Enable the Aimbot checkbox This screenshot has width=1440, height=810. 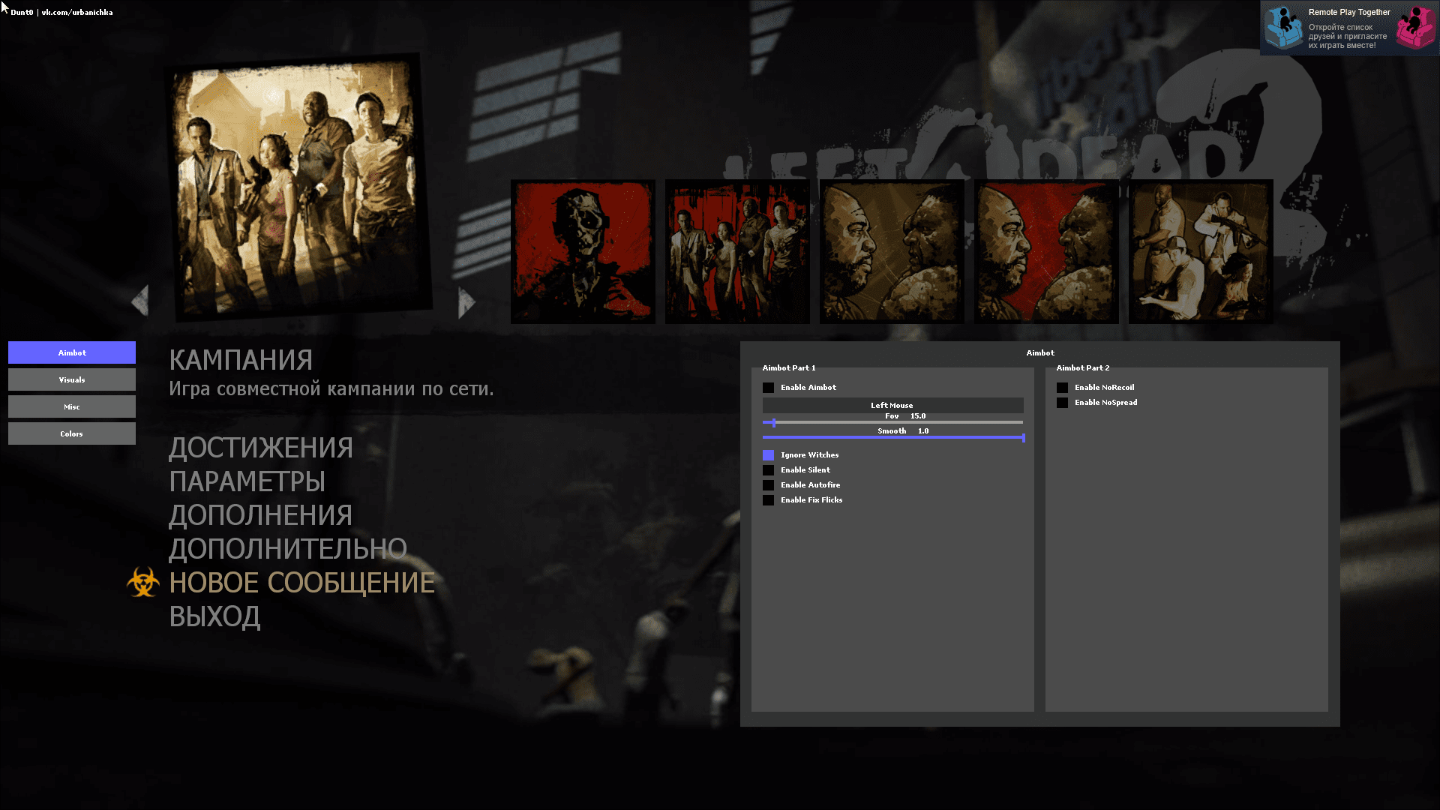[768, 388]
